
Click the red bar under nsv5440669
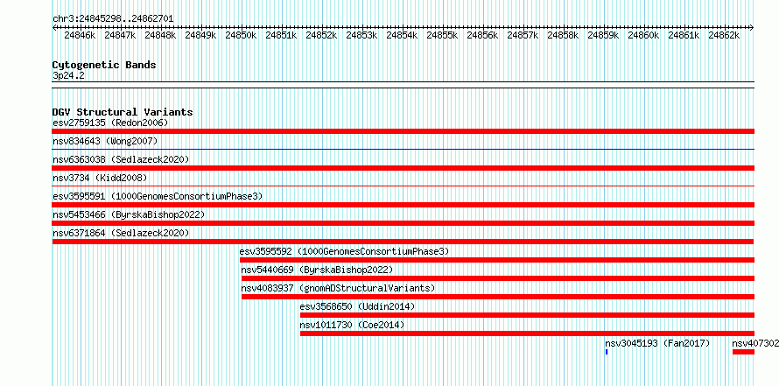(498, 278)
